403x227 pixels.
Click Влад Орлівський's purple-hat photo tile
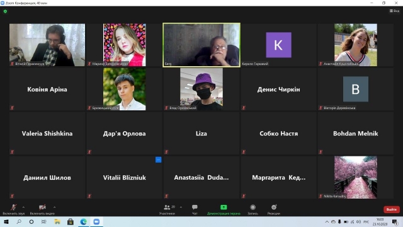(201, 89)
